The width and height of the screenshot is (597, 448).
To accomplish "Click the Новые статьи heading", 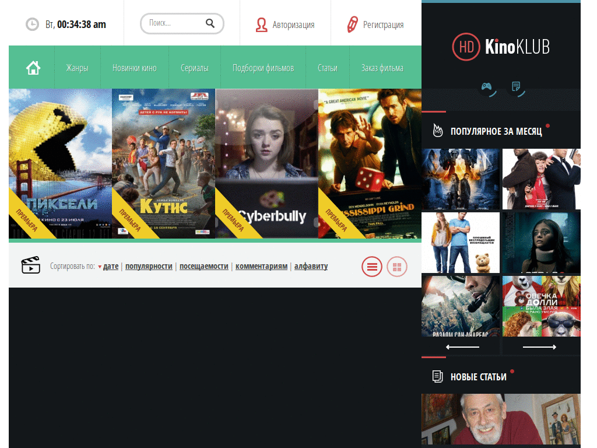I will pyautogui.click(x=478, y=377).
